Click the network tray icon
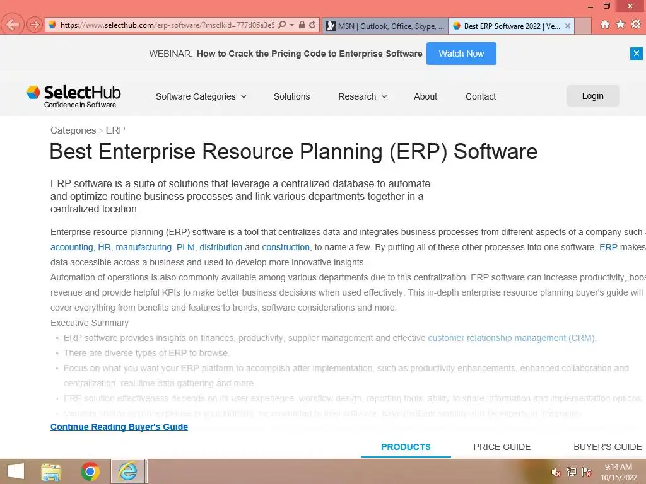This screenshot has height=484, width=646. pyautogui.click(x=571, y=472)
